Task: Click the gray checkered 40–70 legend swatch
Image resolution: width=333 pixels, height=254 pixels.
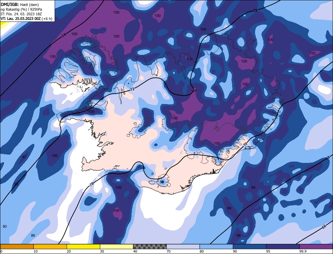Action: click(150, 246)
